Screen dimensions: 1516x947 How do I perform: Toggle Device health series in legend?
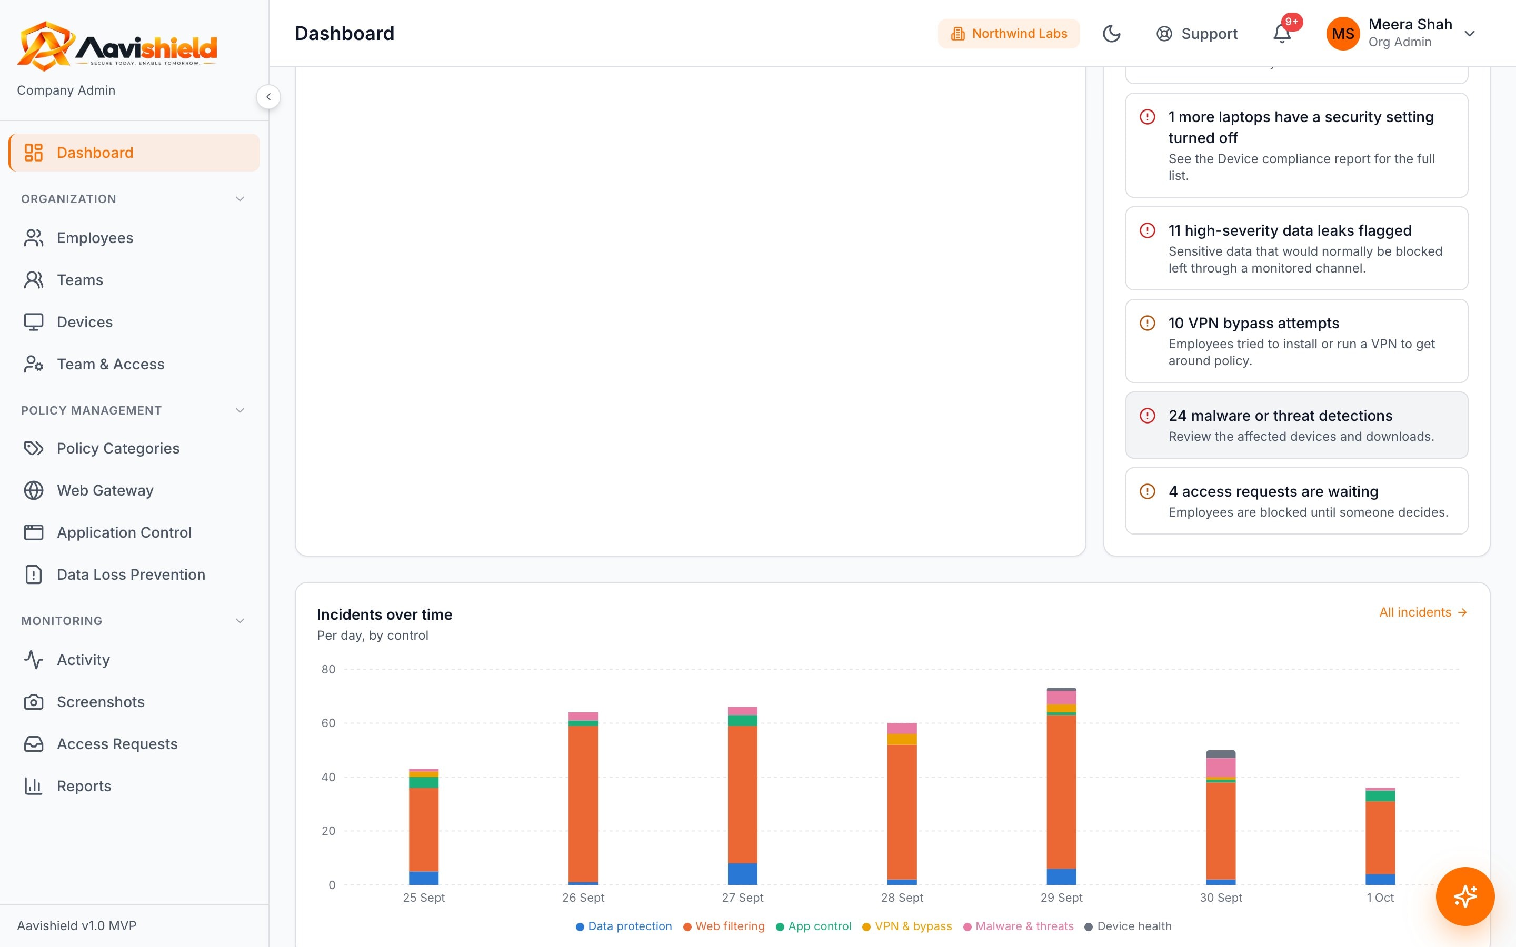click(1128, 926)
